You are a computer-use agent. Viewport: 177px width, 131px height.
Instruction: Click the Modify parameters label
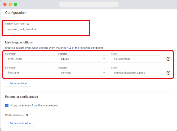coord(15,115)
